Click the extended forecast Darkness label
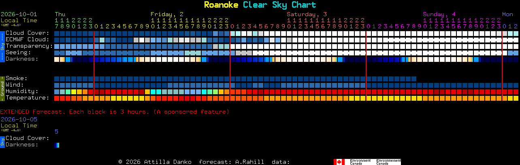The height and width of the screenshot is (165, 520). coord(22,145)
